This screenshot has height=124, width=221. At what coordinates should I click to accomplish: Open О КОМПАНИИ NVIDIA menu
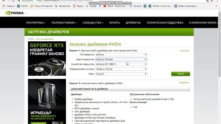point(203,23)
